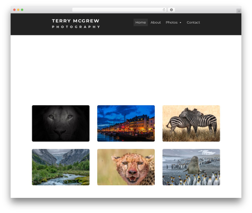Open the Contact page
Screen dimensions: 252x213
(193, 22)
